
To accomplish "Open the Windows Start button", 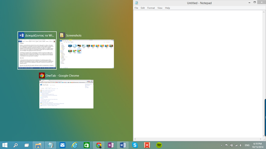I will [5, 145].
